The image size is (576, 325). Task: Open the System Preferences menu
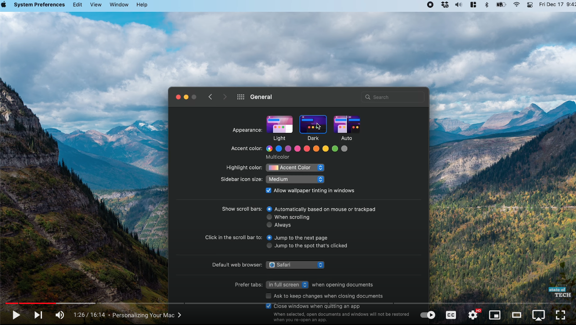click(39, 5)
